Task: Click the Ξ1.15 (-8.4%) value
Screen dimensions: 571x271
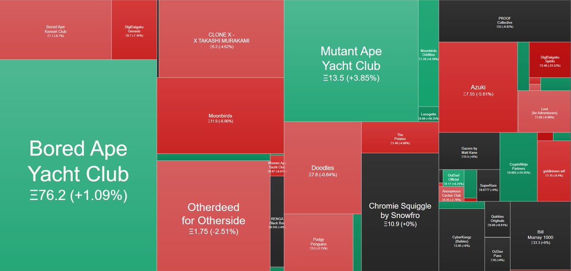Action: point(554,175)
